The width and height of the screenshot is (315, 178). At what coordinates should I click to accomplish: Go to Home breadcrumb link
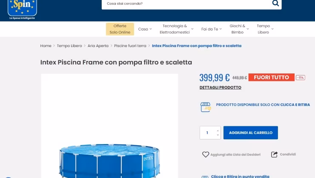[x=46, y=46]
